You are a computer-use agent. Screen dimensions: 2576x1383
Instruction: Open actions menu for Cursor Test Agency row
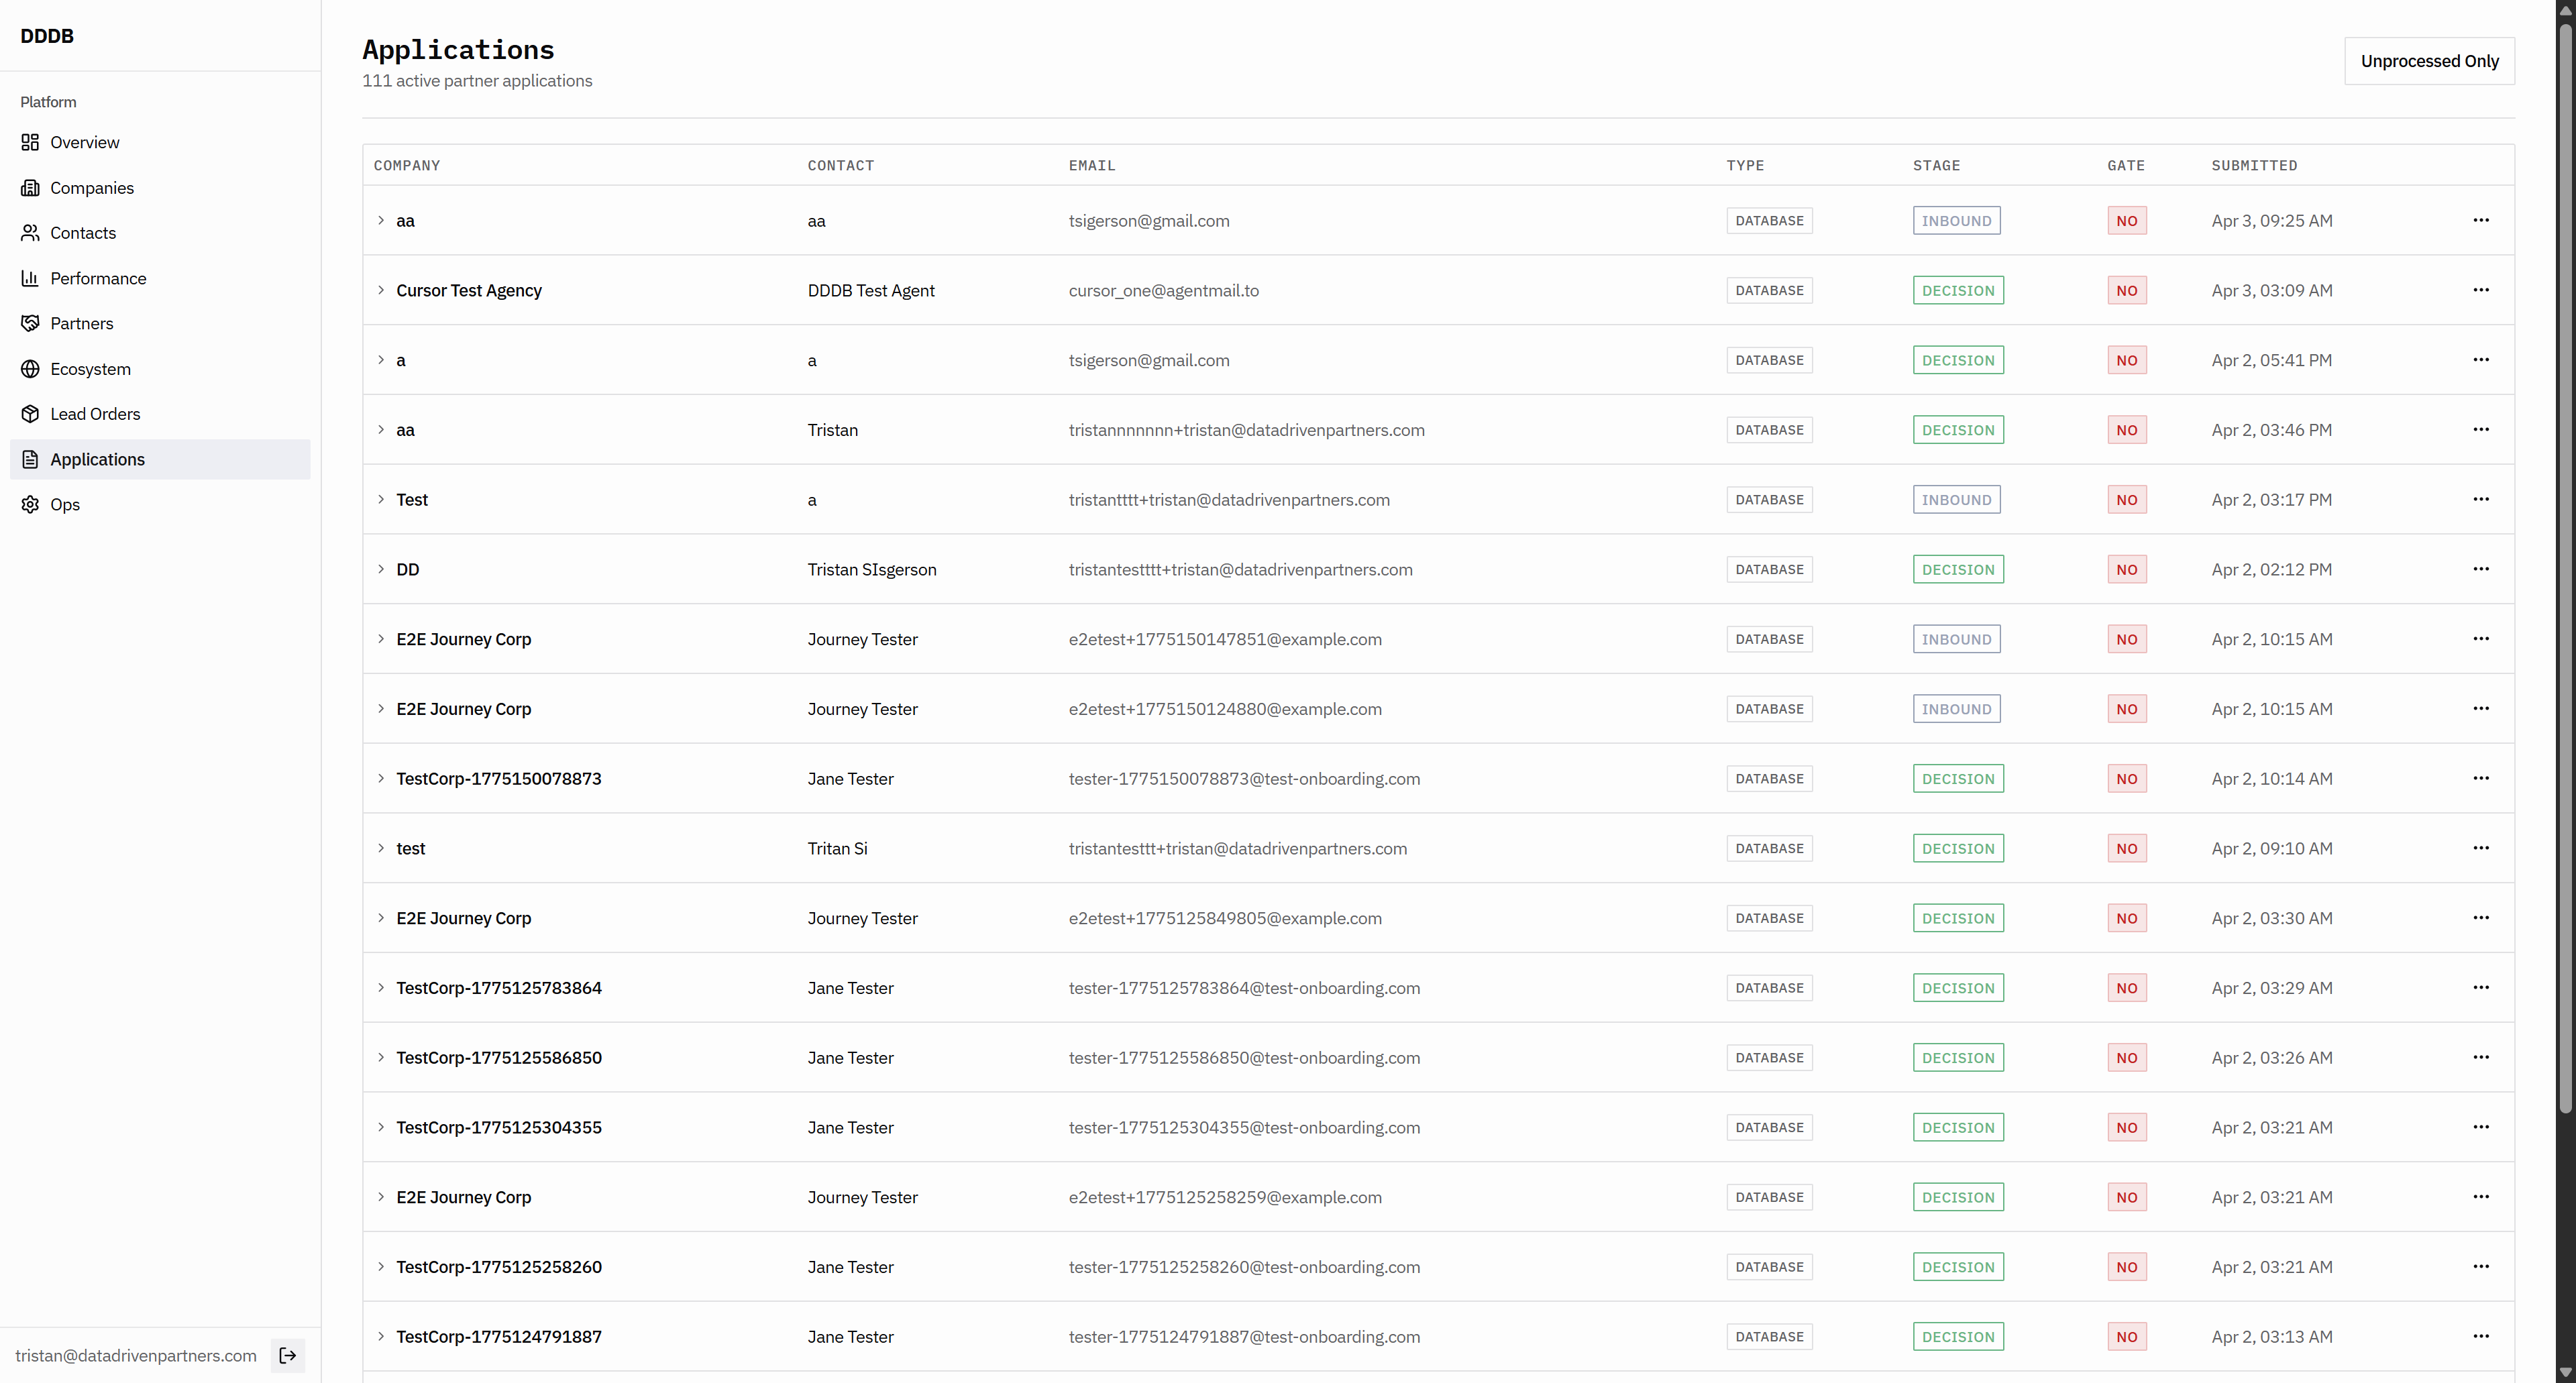click(2480, 290)
